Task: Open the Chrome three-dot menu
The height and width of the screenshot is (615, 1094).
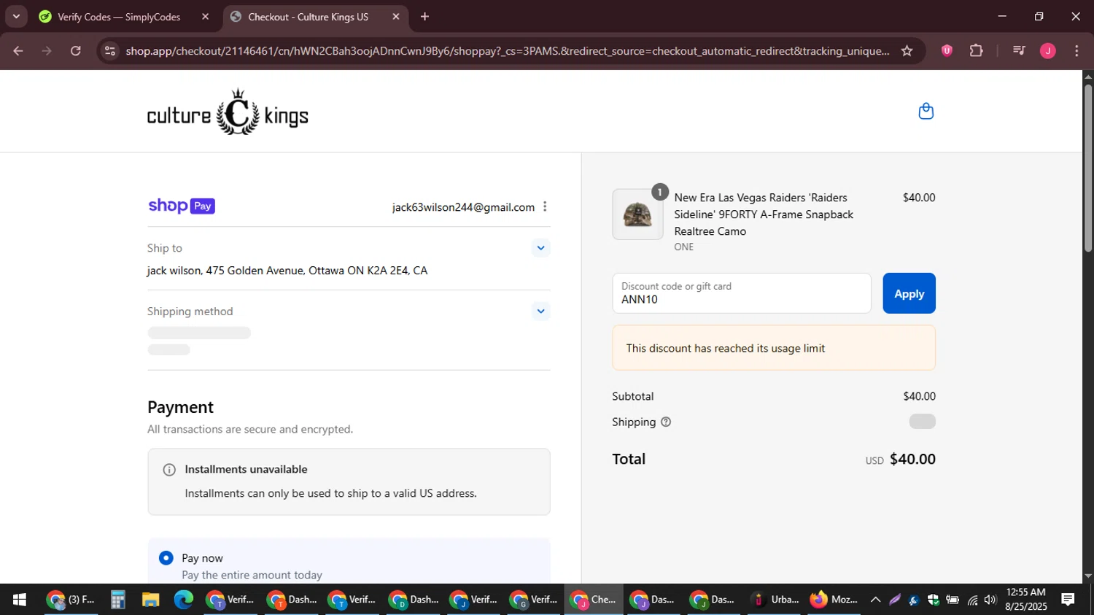Action: coord(1076,51)
